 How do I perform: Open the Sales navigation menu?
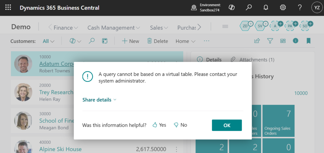159,28
